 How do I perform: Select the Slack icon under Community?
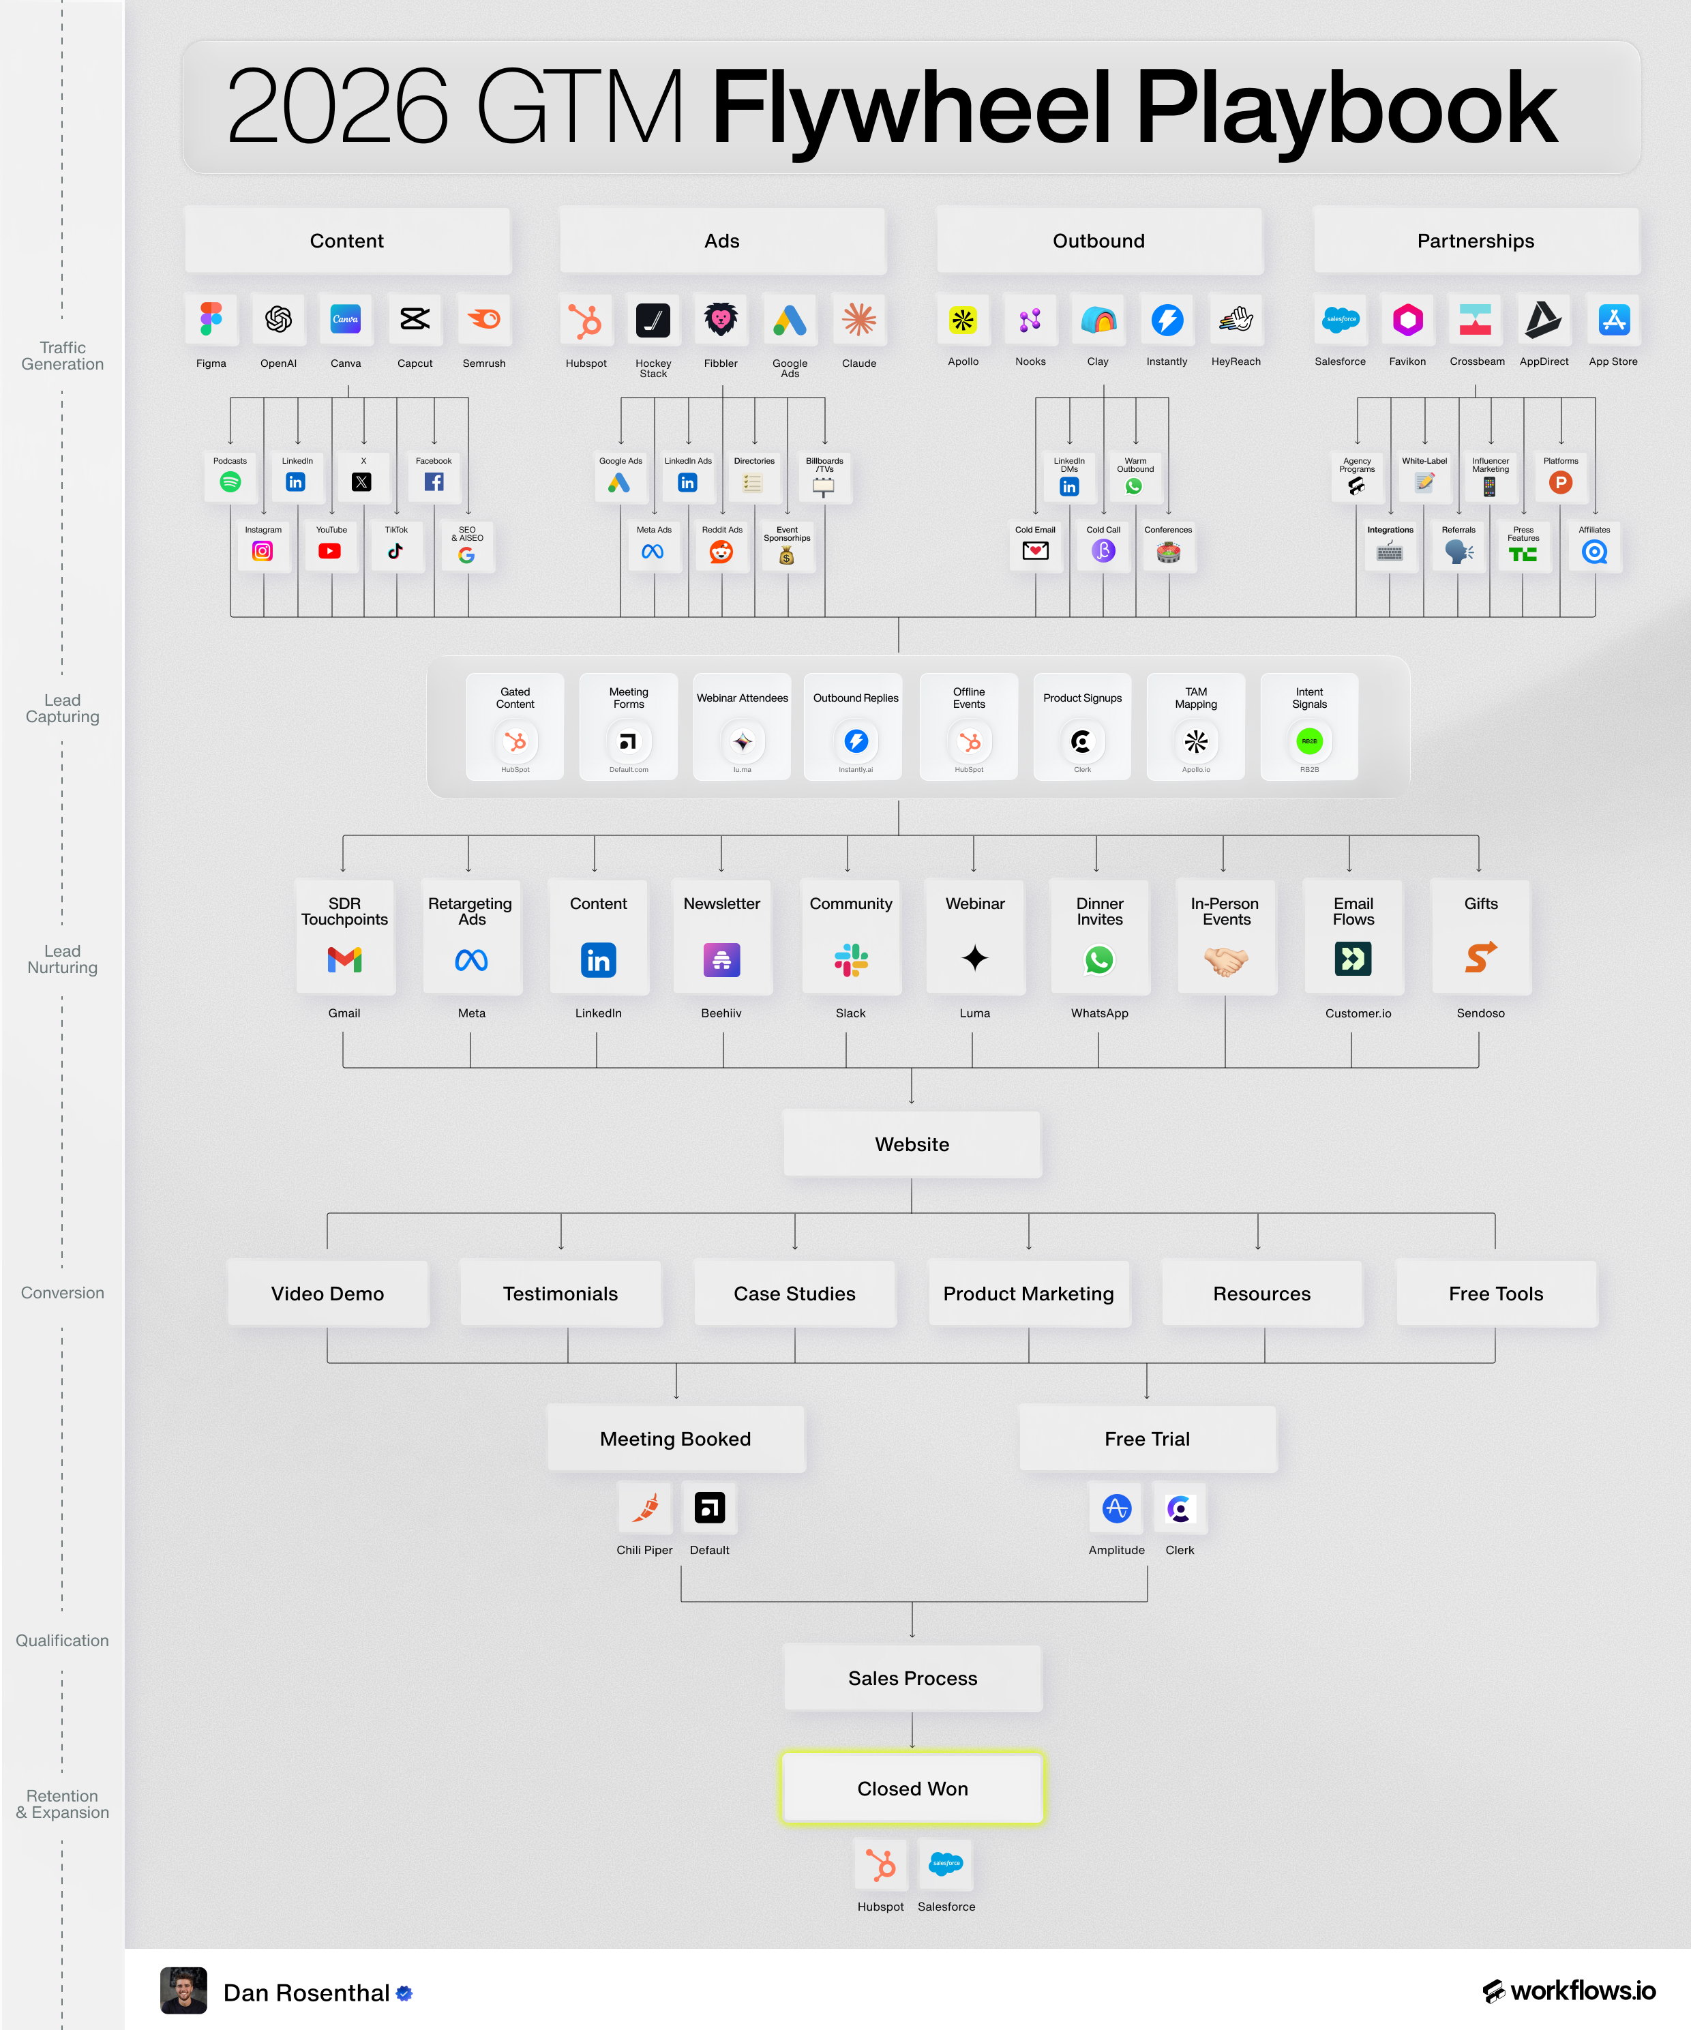[x=851, y=960]
